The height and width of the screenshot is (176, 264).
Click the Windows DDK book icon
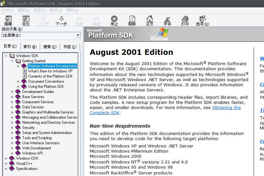12,158
